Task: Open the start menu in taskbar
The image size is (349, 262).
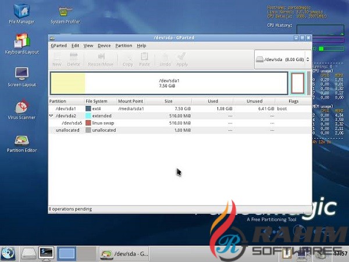Action: pyautogui.click(x=8, y=254)
